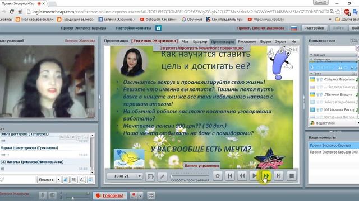Image resolution: width=359 pixels, height=201 pixels.
Task: Open the smiley emoticon picker in chat
Action: tap(2, 180)
